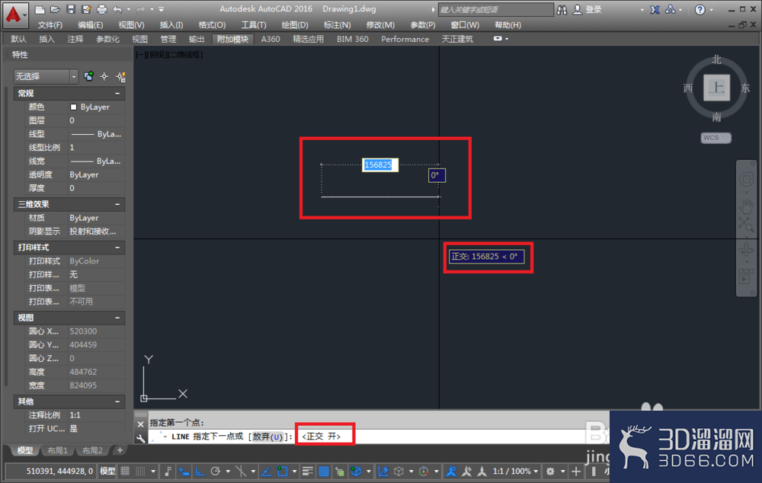Collapse the 视图 properties section
Viewport: 762px width, 483px height.
(117, 318)
